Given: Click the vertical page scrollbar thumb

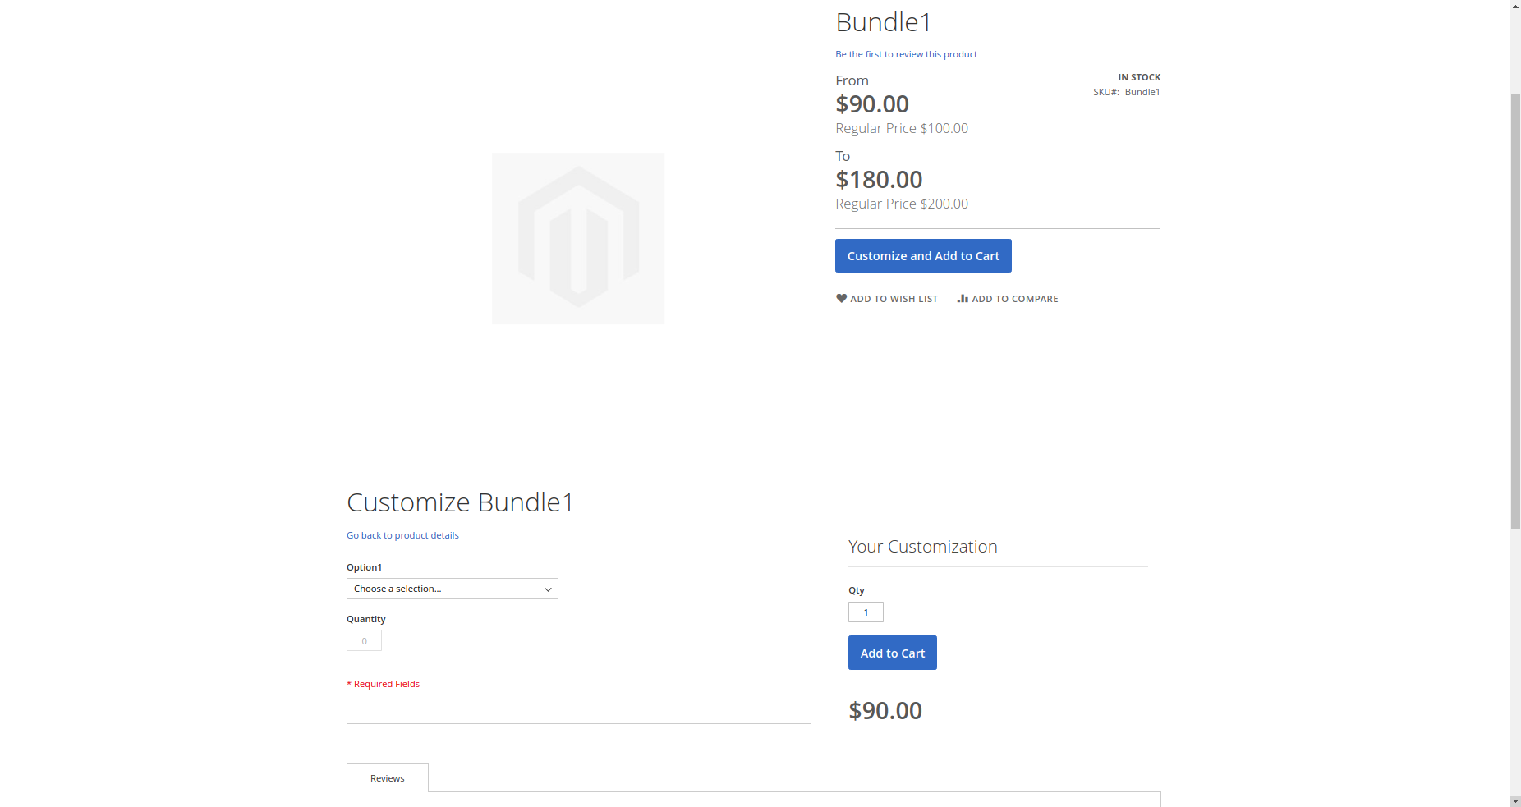Looking at the screenshot, I should pyautogui.click(x=1515, y=311).
